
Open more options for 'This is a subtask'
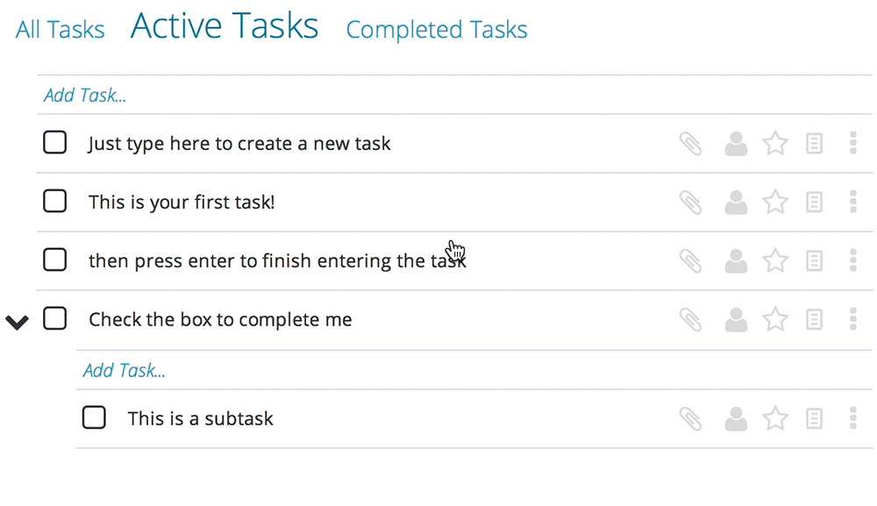pyautogui.click(x=853, y=418)
